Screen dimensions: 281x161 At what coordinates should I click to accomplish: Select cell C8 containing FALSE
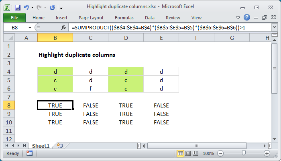(x=91, y=105)
